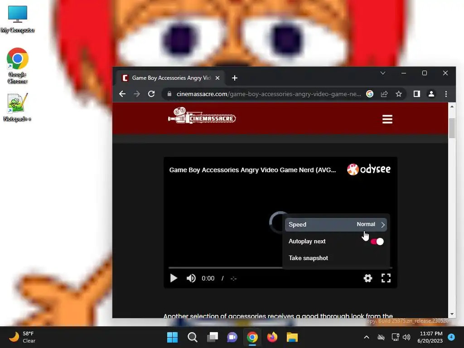Open Task View on taskbar
Image resolution: width=464 pixels, height=348 pixels.
(x=212, y=337)
